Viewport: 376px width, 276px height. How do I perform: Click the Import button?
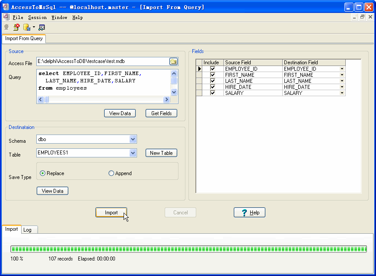(x=111, y=212)
